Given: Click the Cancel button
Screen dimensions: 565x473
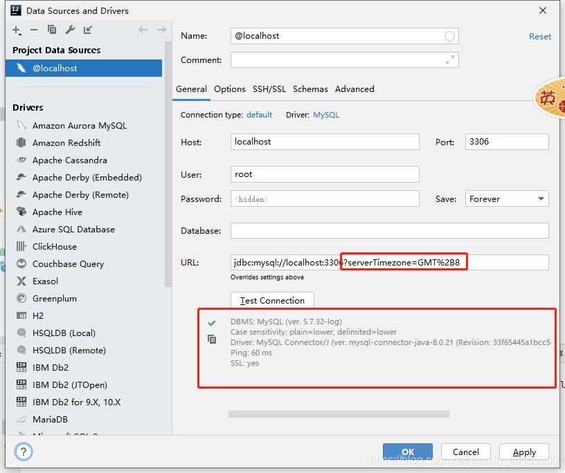Looking at the screenshot, I should (465, 452).
